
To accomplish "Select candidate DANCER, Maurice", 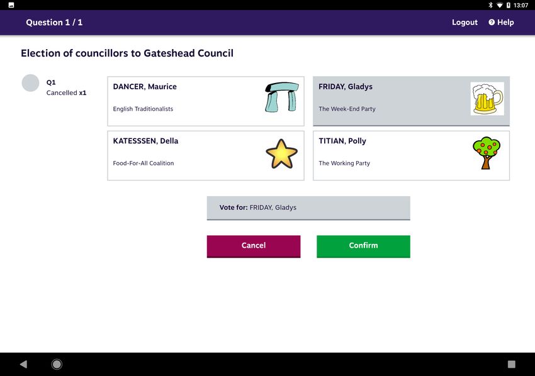I will tap(206, 101).
